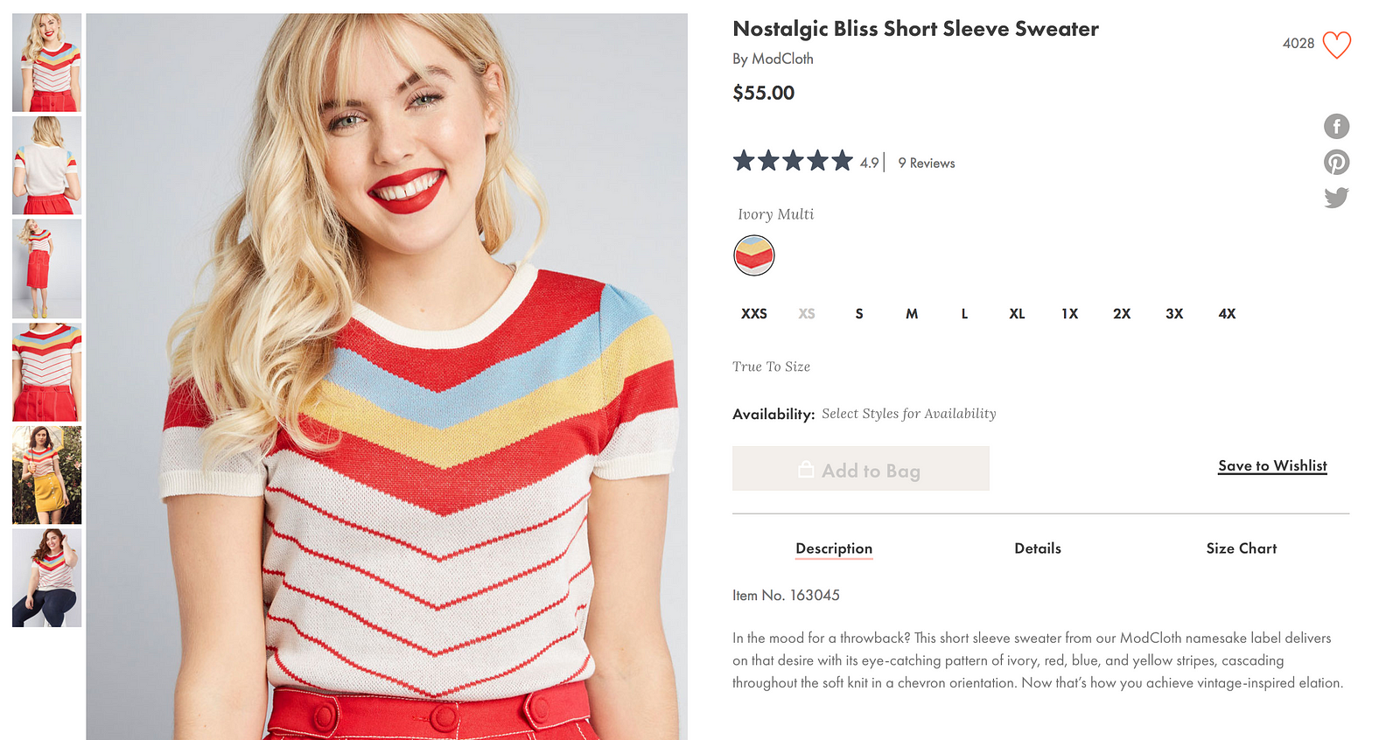The height and width of the screenshot is (740, 1400).
Task: Open the ModCloth brand link
Action: click(x=782, y=59)
